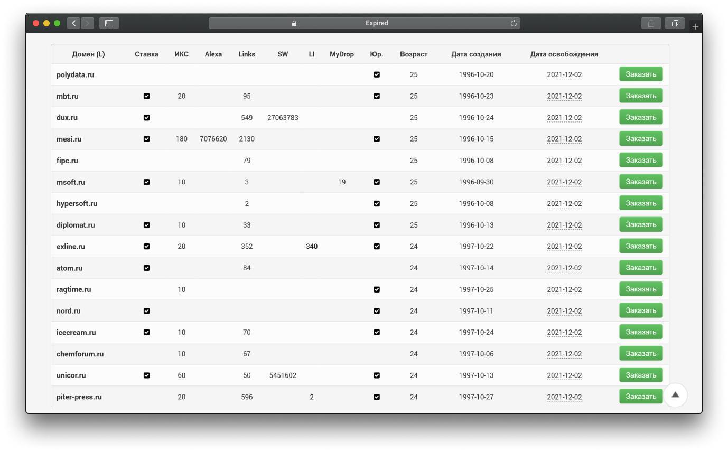The width and height of the screenshot is (728, 452).
Task: Click release date 2021-12-02 for msoft.ru
Action: pos(564,182)
